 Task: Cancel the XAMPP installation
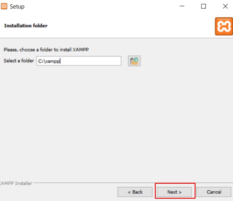[x=214, y=192]
